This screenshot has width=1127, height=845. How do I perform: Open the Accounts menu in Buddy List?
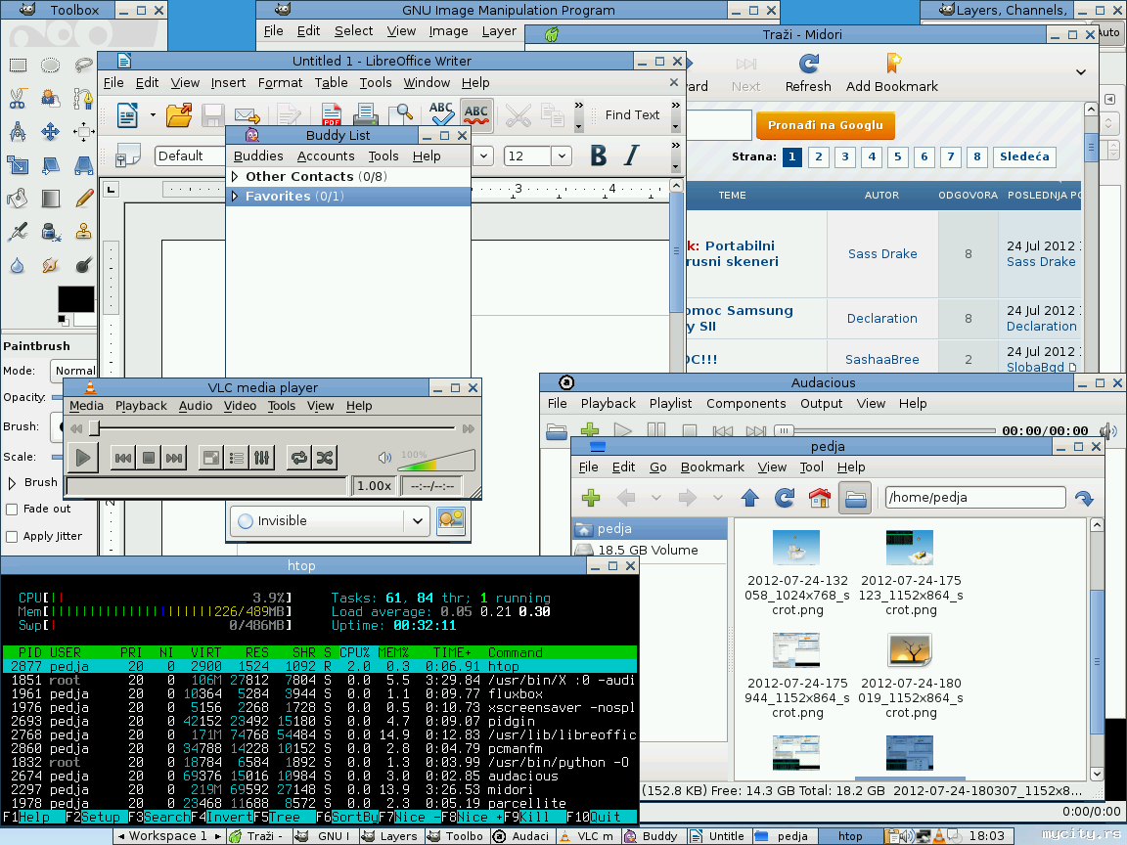[x=326, y=156]
